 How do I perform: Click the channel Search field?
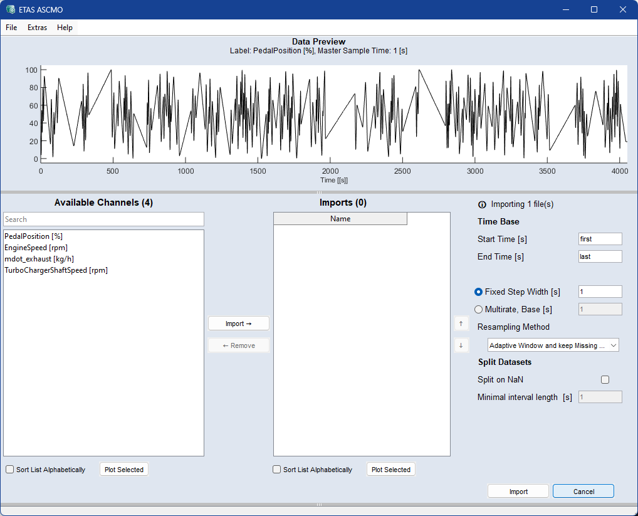point(103,219)
